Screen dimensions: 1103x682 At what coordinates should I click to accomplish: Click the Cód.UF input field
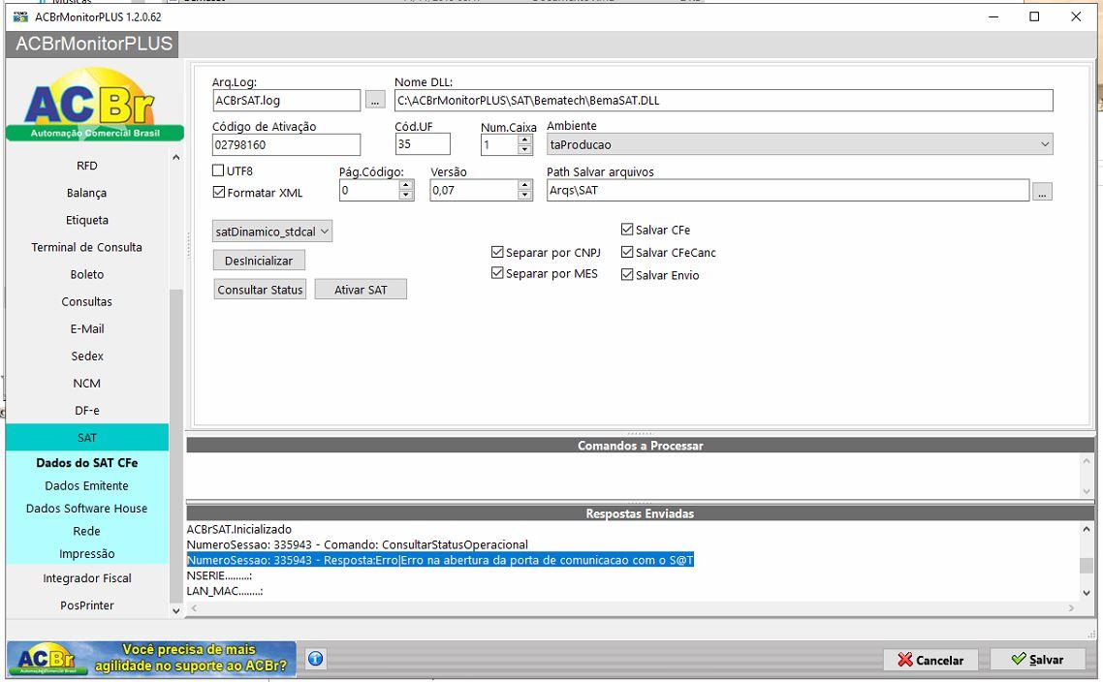[x=423, y=144]
